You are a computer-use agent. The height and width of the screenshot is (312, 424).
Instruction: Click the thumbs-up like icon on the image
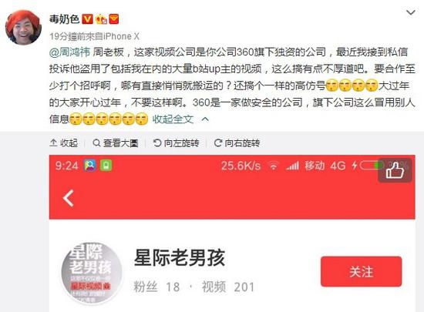click(395, 170)
